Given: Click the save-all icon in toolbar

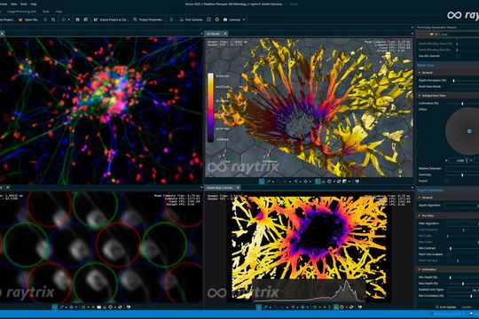Looking at the screenshot, I should pyautogui.click(x=86, y=19).
